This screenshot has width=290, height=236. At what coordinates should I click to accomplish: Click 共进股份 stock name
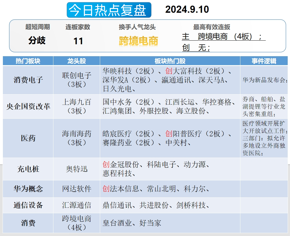[154, 205]
